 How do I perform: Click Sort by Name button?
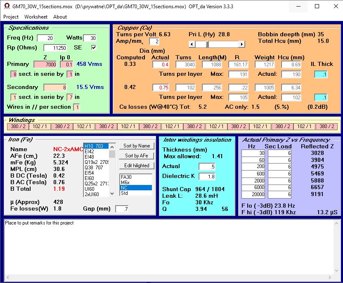coord(137,146)
